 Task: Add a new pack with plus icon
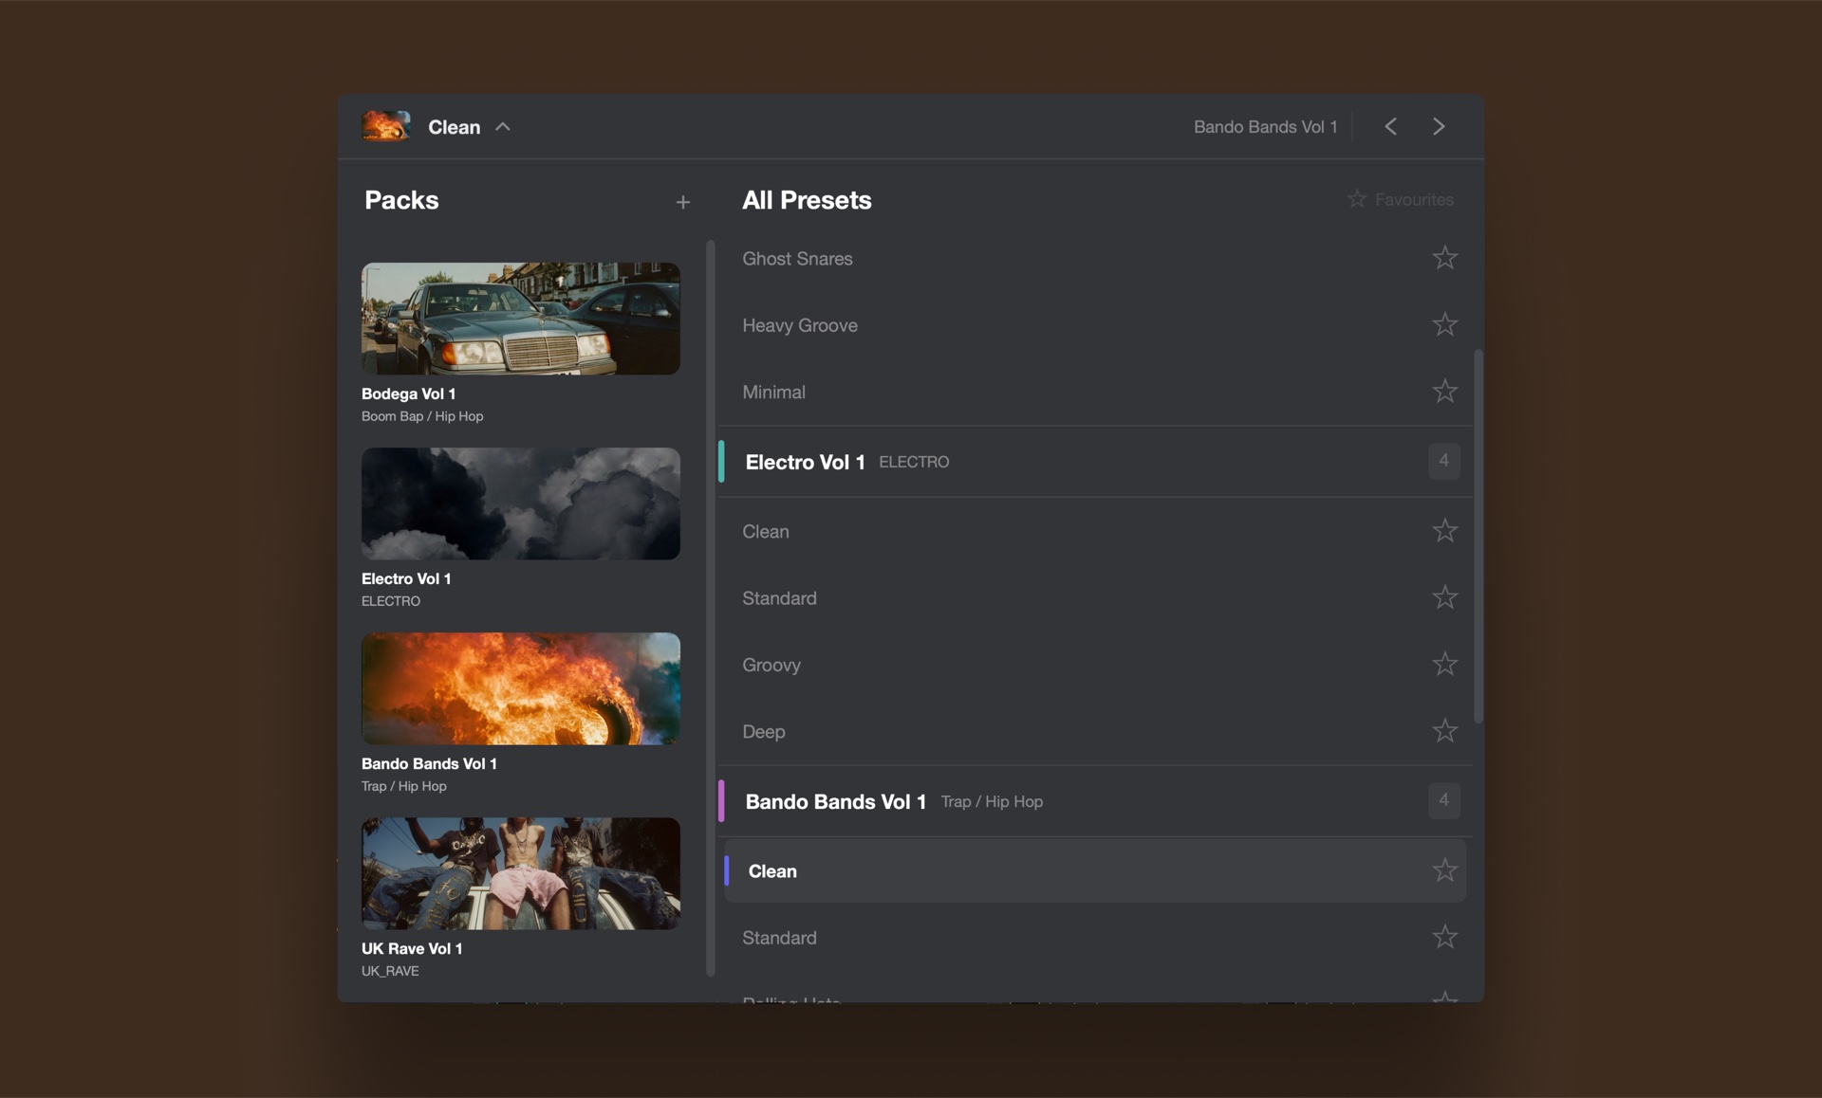pos(683,202)
